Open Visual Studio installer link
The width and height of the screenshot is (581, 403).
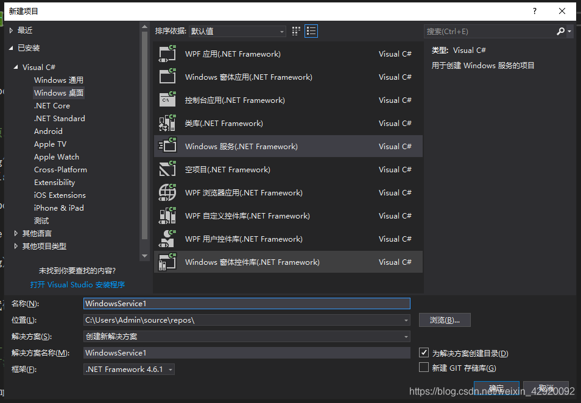point(77,284)
